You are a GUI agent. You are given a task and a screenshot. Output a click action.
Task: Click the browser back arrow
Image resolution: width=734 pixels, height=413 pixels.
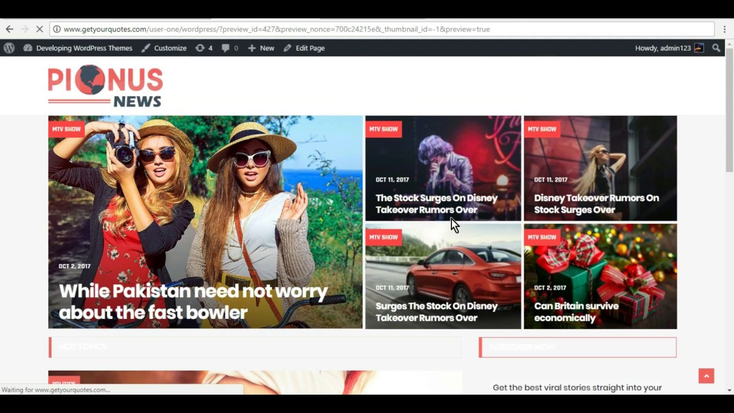[9, 29]
